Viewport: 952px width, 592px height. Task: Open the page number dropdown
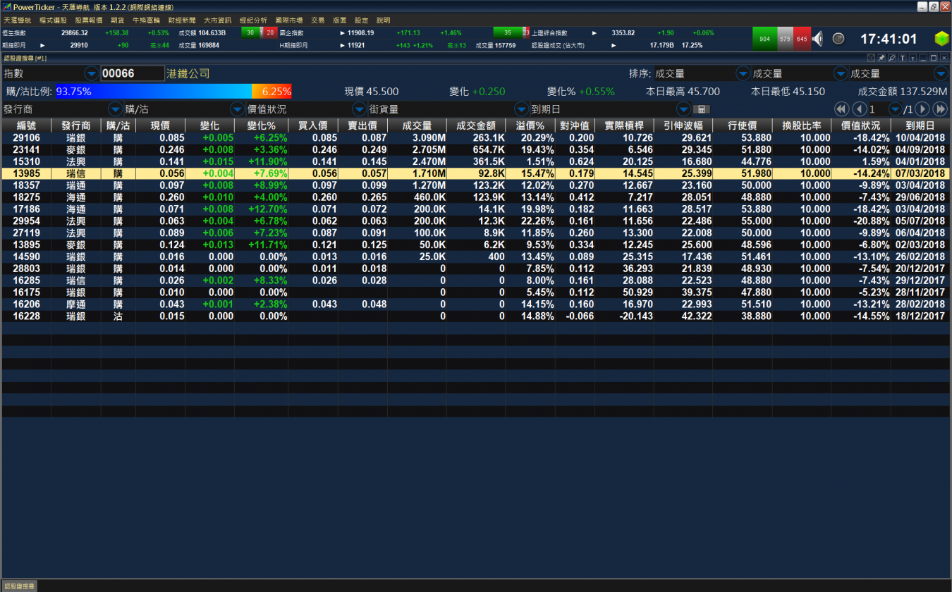[x=896, y=109]
